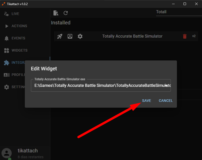Click the refresh icon in toolbar
The height and width of the screenshot is (160, 202).
tap(66, 13)
